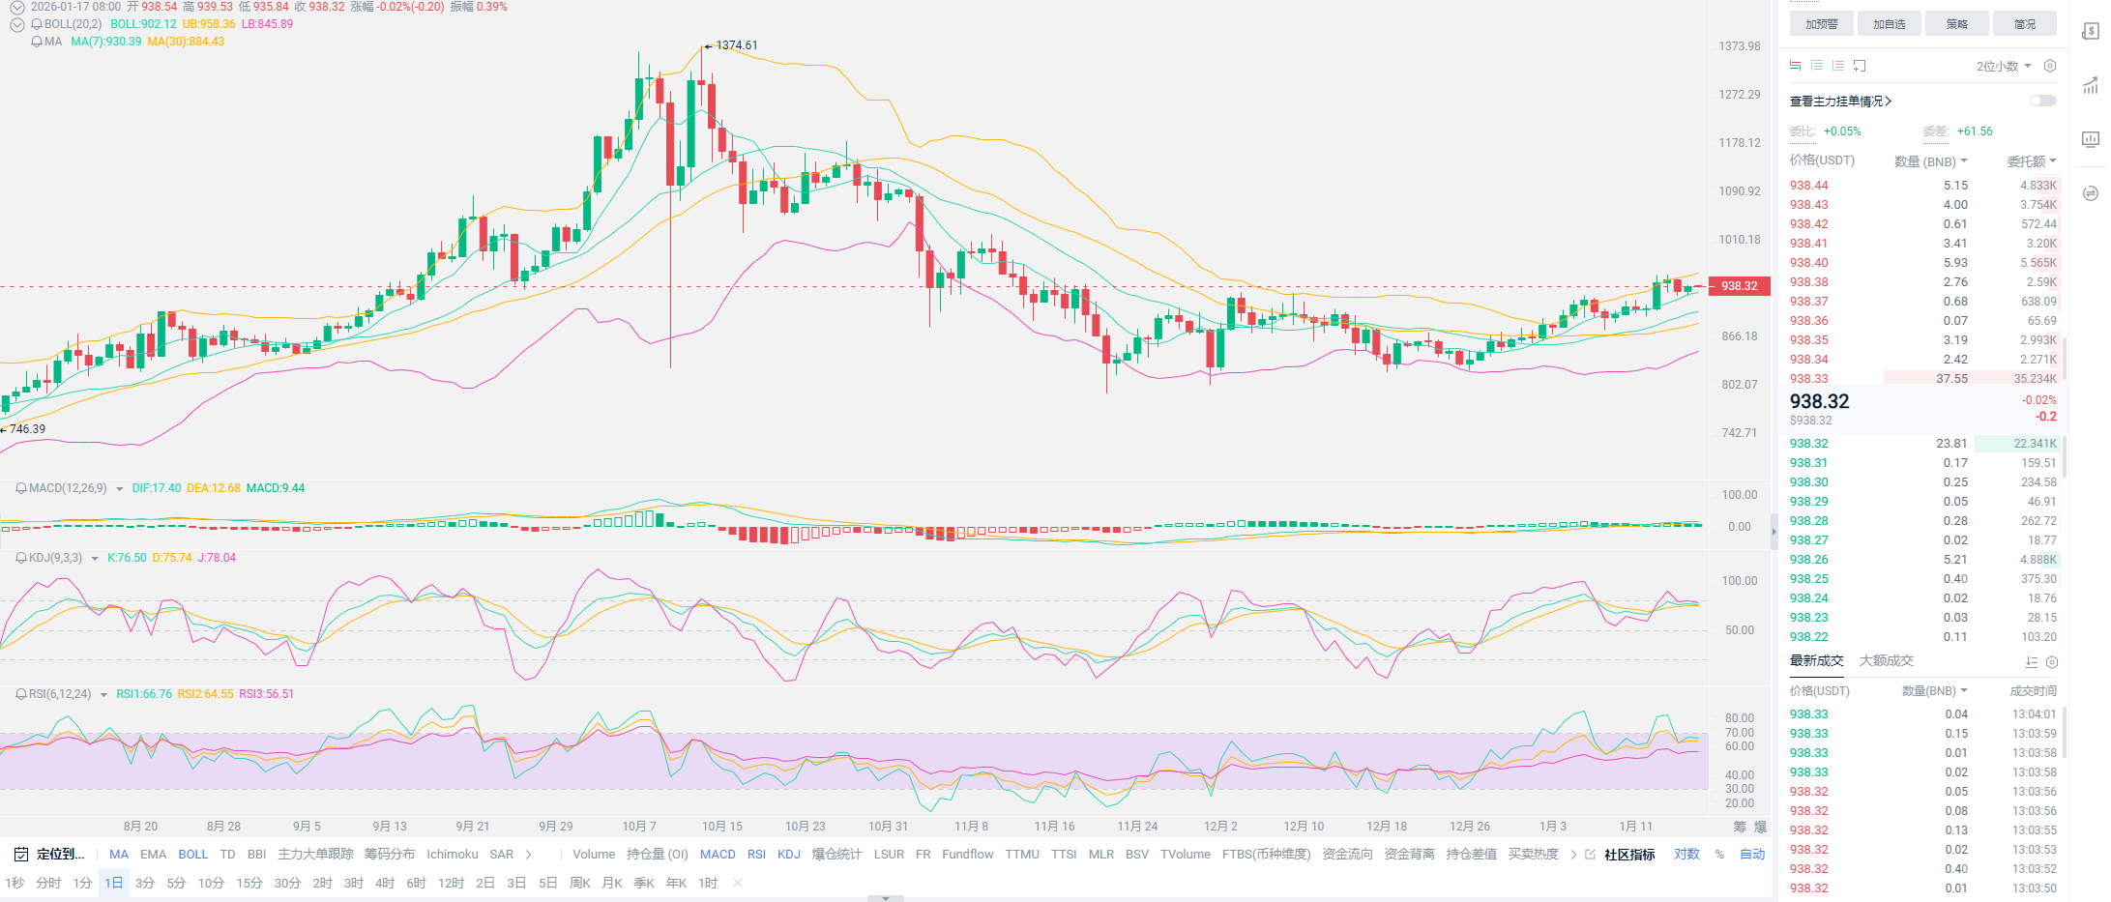Expand the 委托额 column dropdown
Image resolution: width=2111 pixels, height=902 pixels.
(x=2032, y=161)
